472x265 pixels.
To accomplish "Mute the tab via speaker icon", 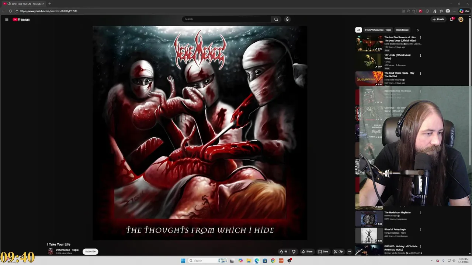I will click(x=9, y=4).
